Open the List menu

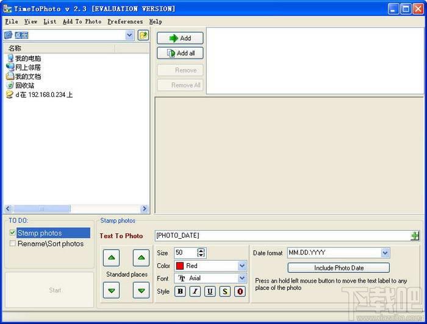pos(50,21)
